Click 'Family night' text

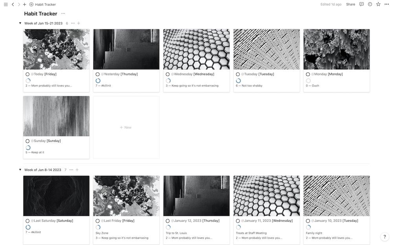314,233
